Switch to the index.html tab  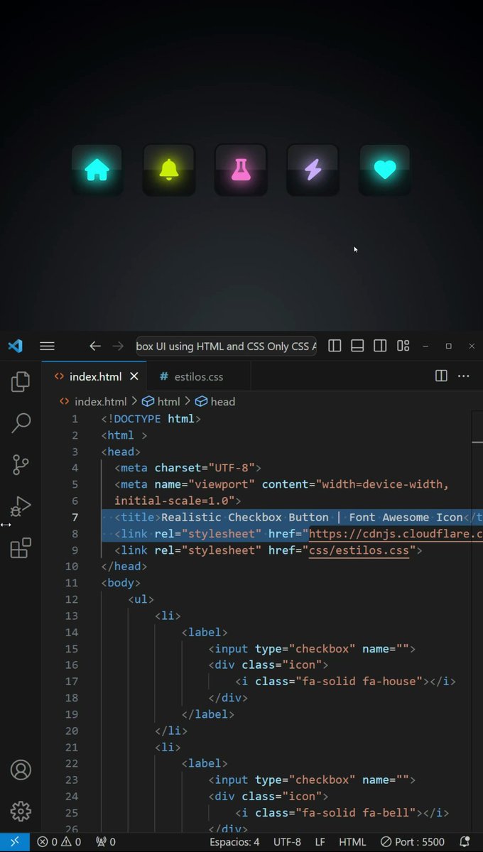[x=95, y=376]
